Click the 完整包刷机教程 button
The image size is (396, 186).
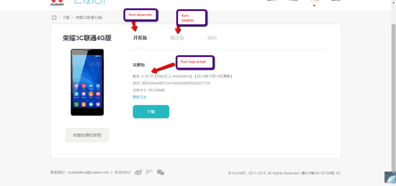tap(87, 135)
